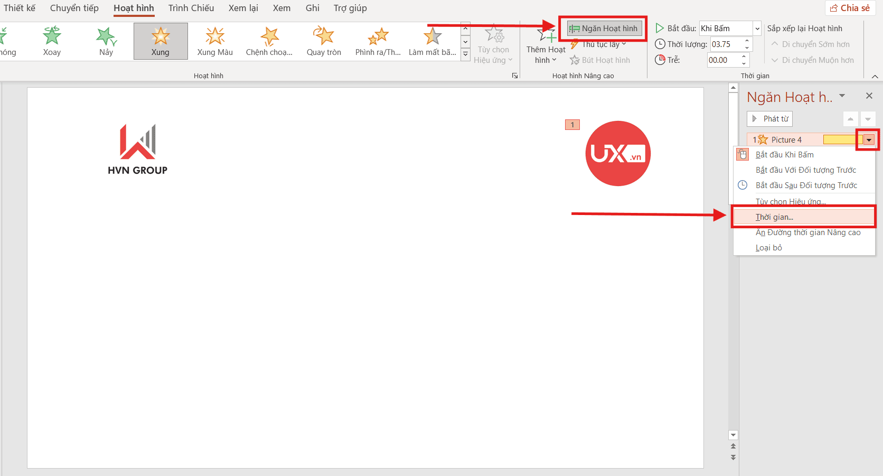Open the Trình Chiếu ribbon tab
883x476 pixels.
191,8
